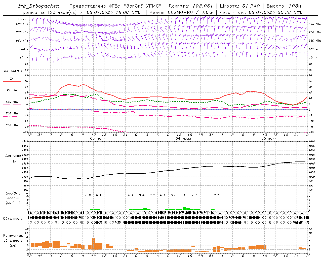Click the left 850 гПа wind level label
This screenshot has width=322, height=258.
click(22, 41)
